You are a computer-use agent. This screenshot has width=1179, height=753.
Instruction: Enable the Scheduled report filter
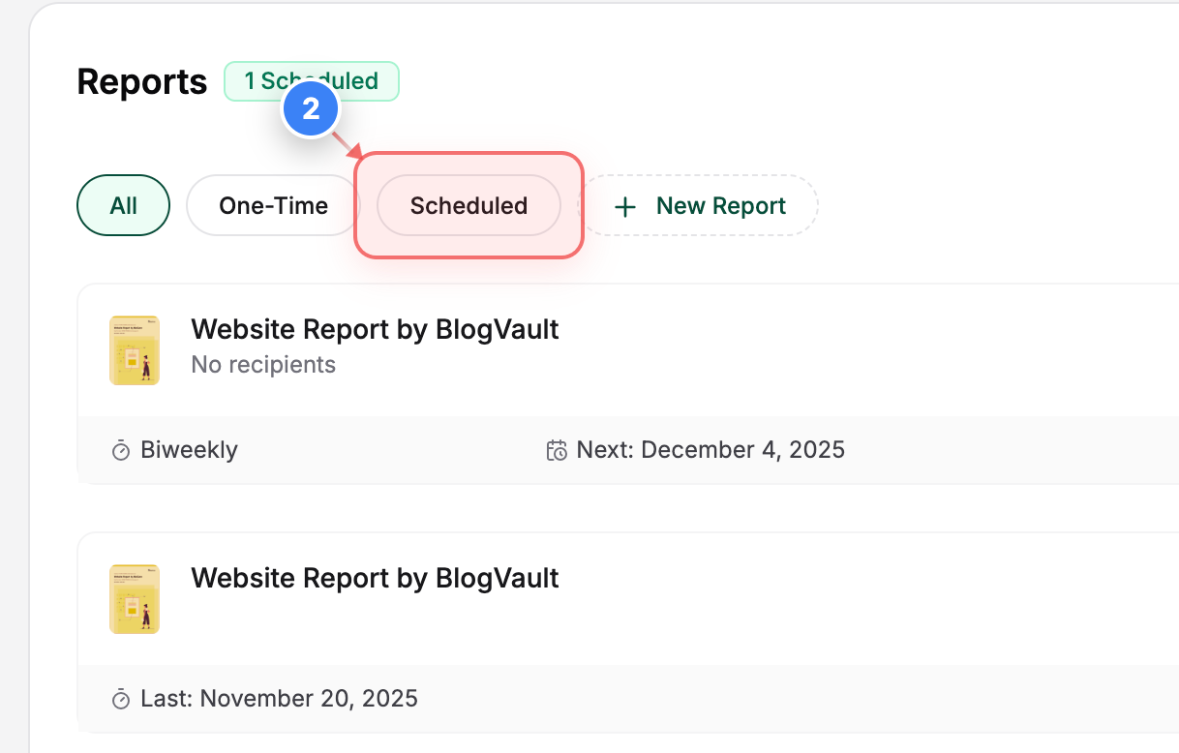coord(469,206)
